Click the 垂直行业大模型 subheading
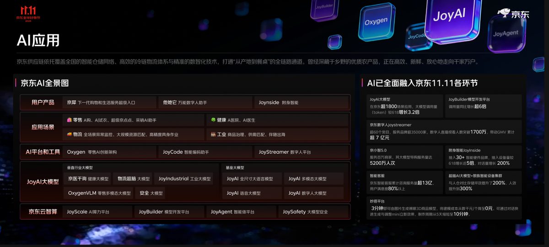The width and height of the screenshot is (549, 247). tap(80, 168)
